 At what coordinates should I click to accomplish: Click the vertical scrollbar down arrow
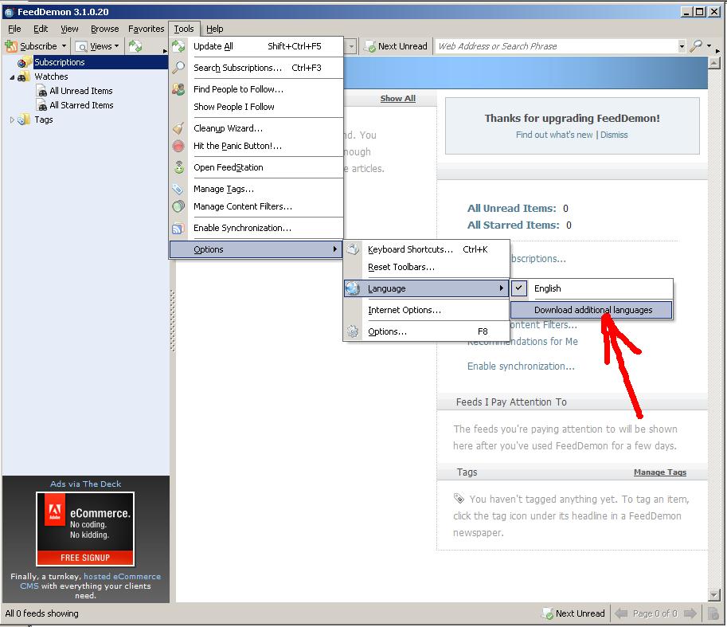[714, 594]
